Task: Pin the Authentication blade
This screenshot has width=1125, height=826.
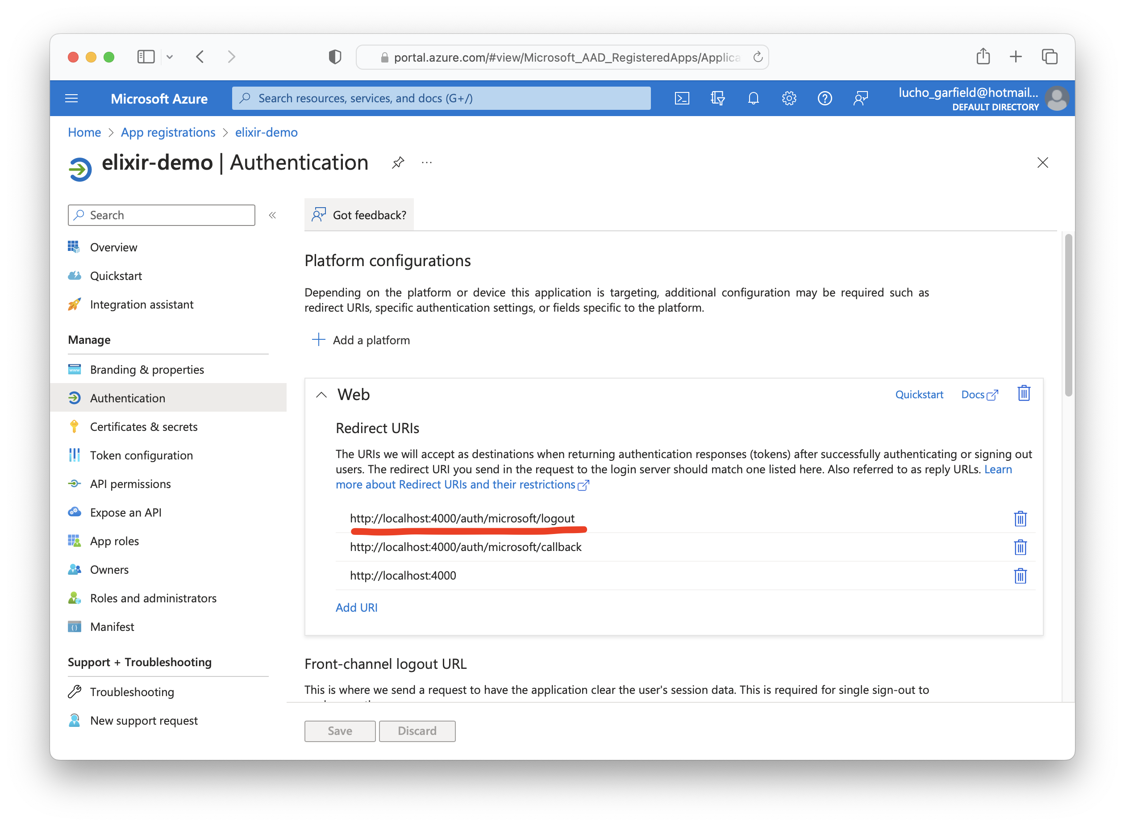Action: 398,163
